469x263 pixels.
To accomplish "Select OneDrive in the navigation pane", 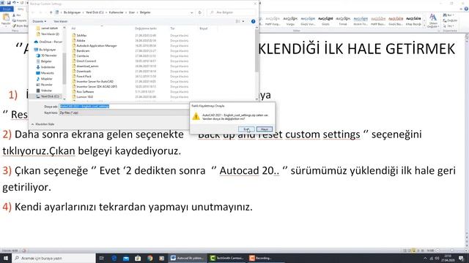I will click(48, 42).
